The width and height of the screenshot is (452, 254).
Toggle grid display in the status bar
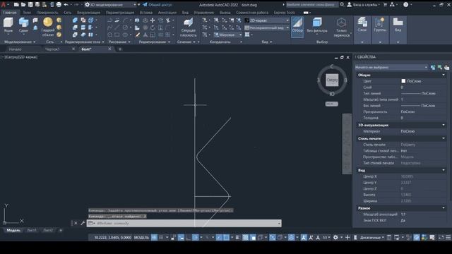pos(154,237)
